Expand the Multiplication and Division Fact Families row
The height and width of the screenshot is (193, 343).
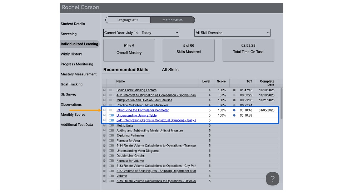pyautogui.click(x=104, y=100)
